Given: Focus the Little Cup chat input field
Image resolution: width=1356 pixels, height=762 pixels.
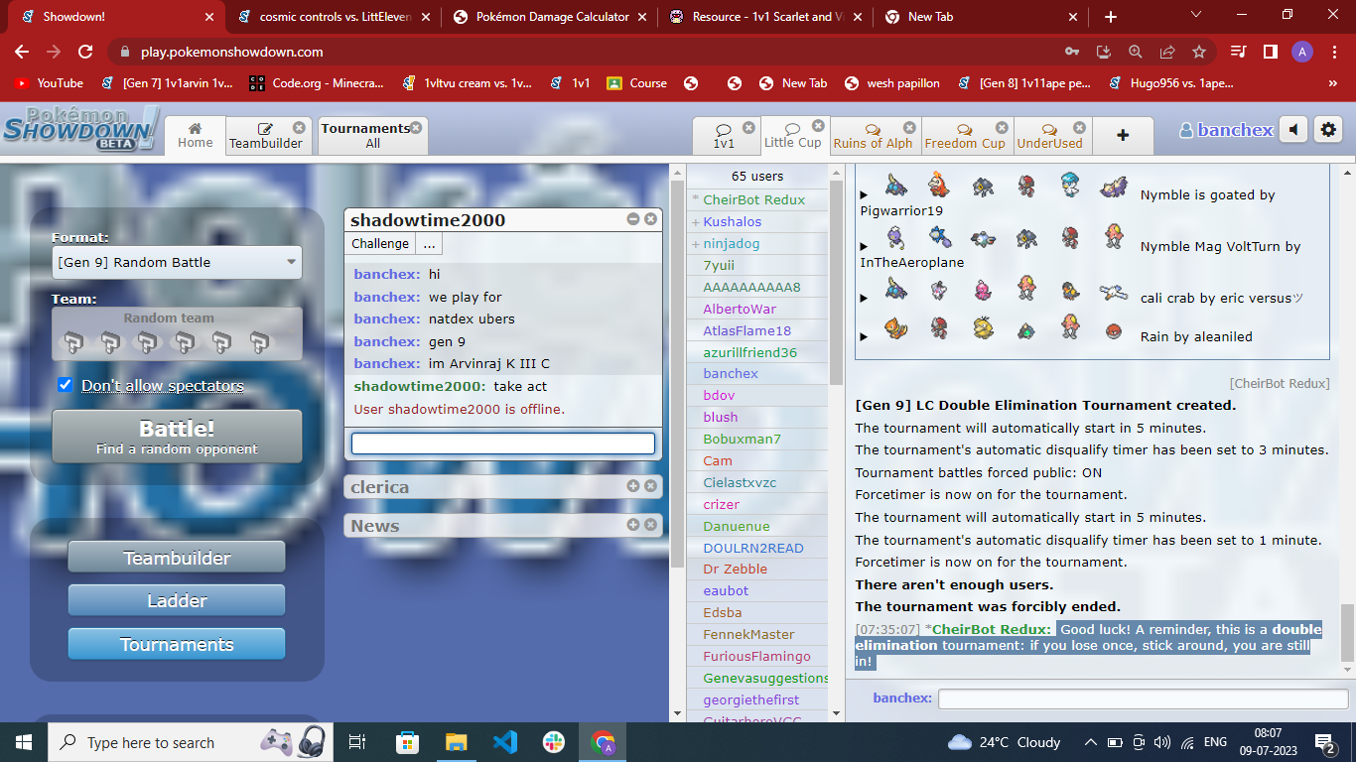Looking at the screenshot, I should 1143,698.
